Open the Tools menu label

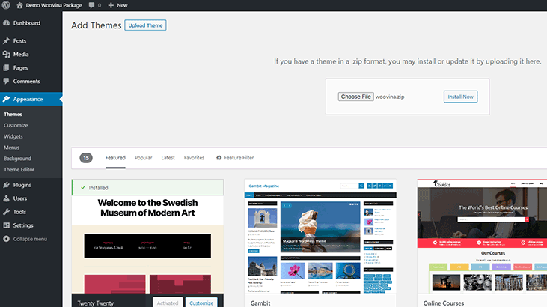(19, 212)
